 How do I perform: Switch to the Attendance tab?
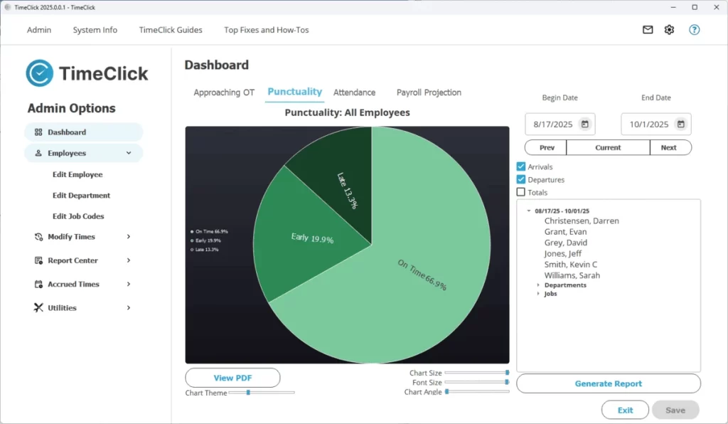click(x=355, y=92)
